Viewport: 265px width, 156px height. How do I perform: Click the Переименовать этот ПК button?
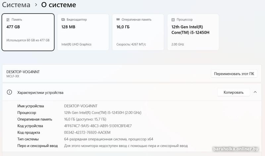pos(234,74)
